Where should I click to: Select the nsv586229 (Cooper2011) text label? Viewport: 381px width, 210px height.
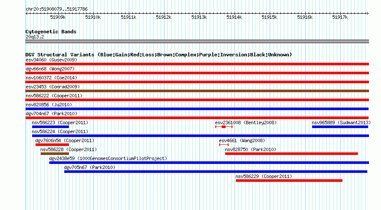[264, 176]
